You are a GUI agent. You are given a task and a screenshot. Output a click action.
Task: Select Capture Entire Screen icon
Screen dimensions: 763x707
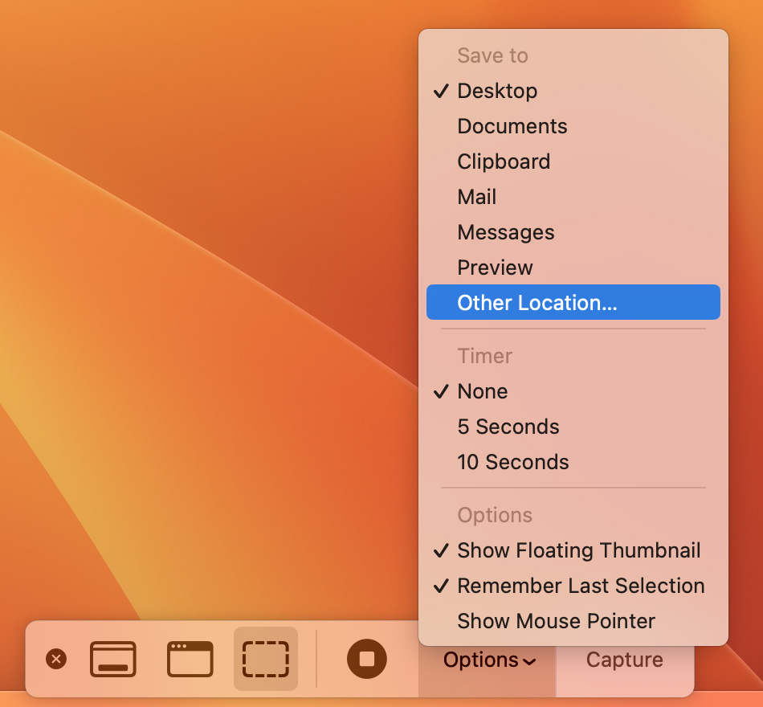113,660
